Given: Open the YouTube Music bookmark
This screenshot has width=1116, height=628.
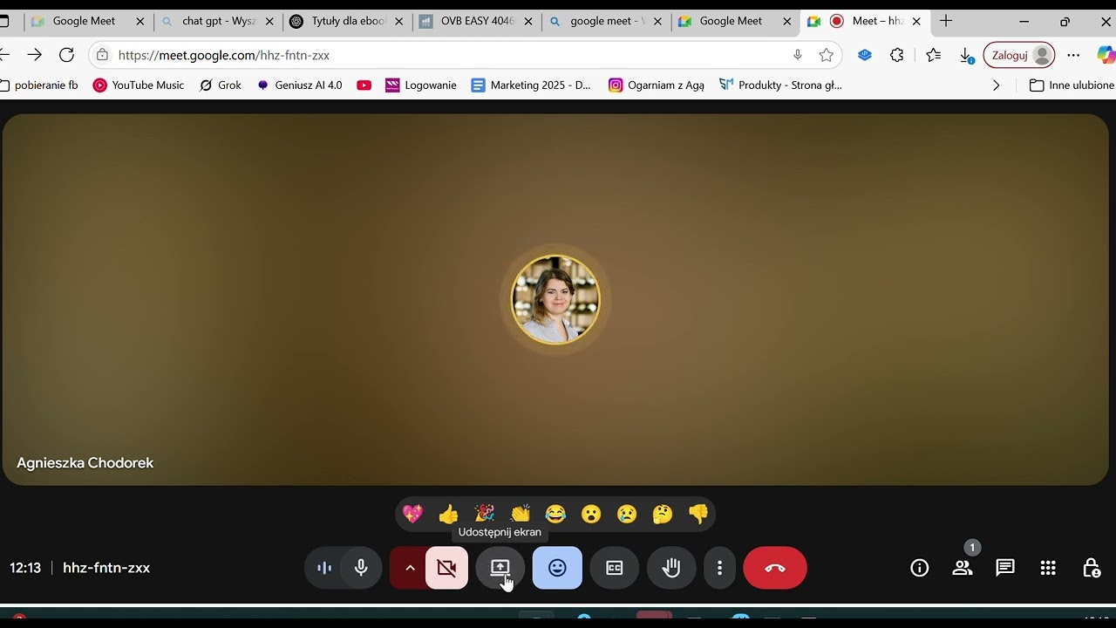Looking at the screenshot, I should tap(139, 85).
